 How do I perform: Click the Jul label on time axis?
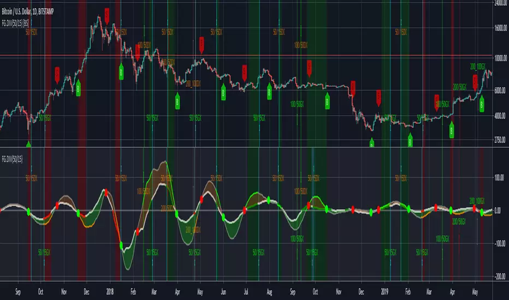pos(246,292)
